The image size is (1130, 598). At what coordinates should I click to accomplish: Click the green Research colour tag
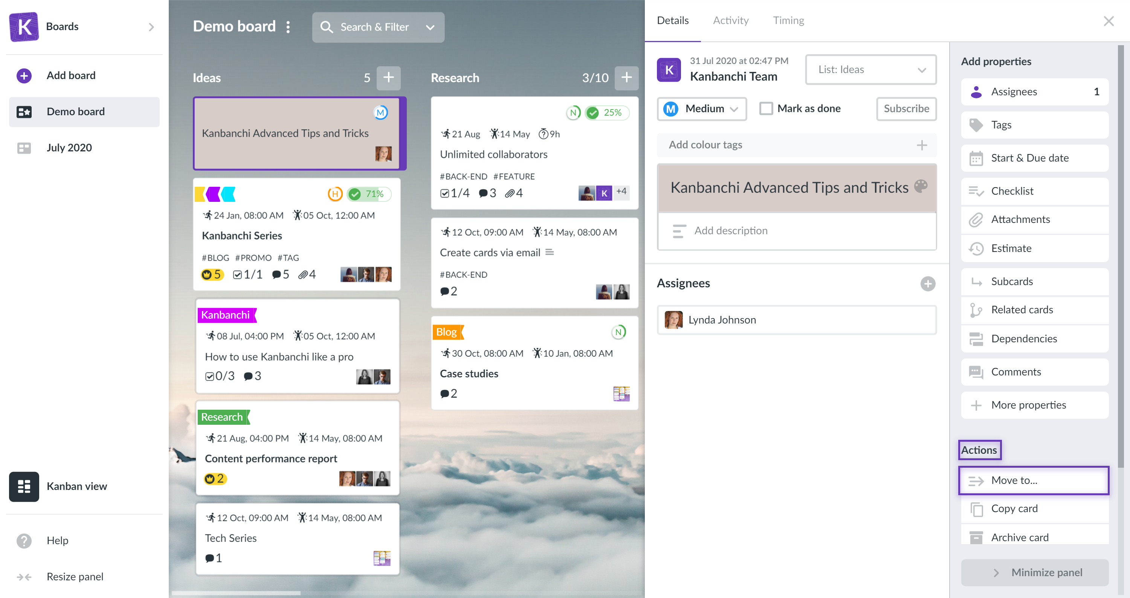(223, 417)
